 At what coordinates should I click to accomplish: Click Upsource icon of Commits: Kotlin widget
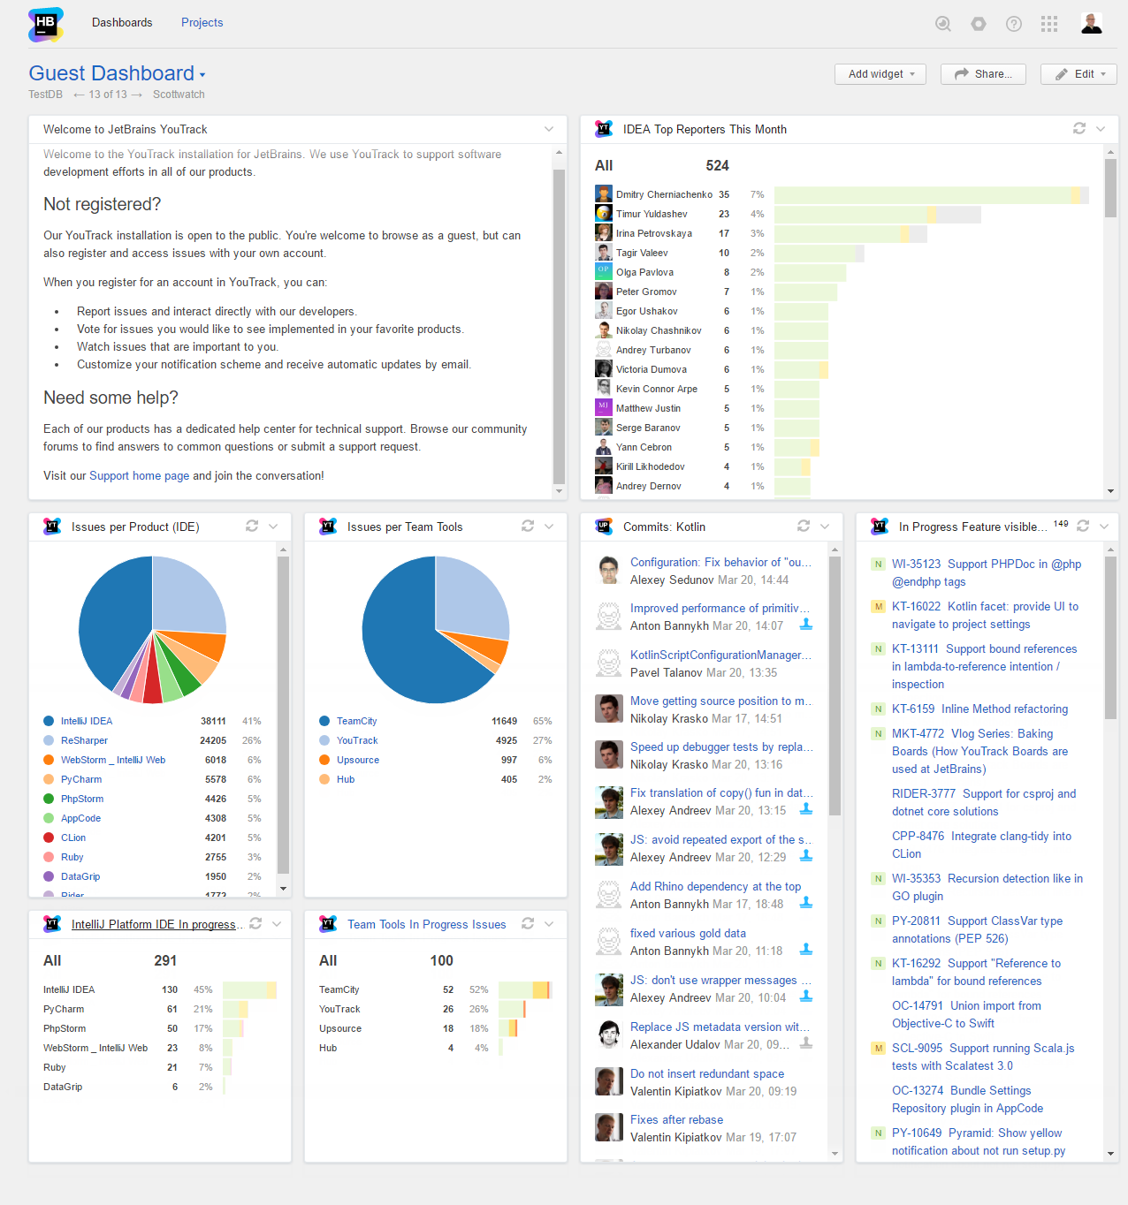click(604, 527)
